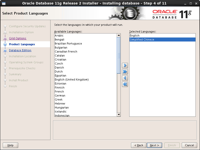Click the remove all languages double-arrow button
This screenshot has height=150, width=200.
pyautogui.click(x=125, y=84)
